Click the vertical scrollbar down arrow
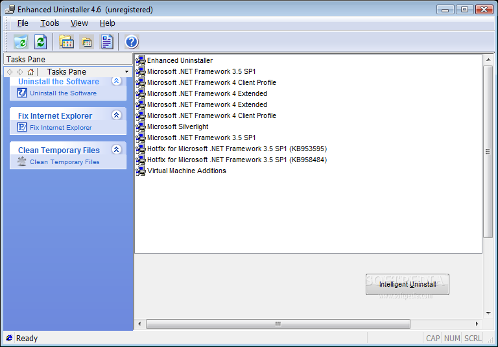 tap(488, 313)
